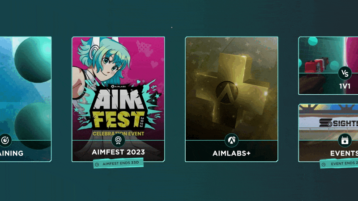Viewport: 358px width, 201px height.
Task: Open the EVENTS card label
Action: pos(344,153)
